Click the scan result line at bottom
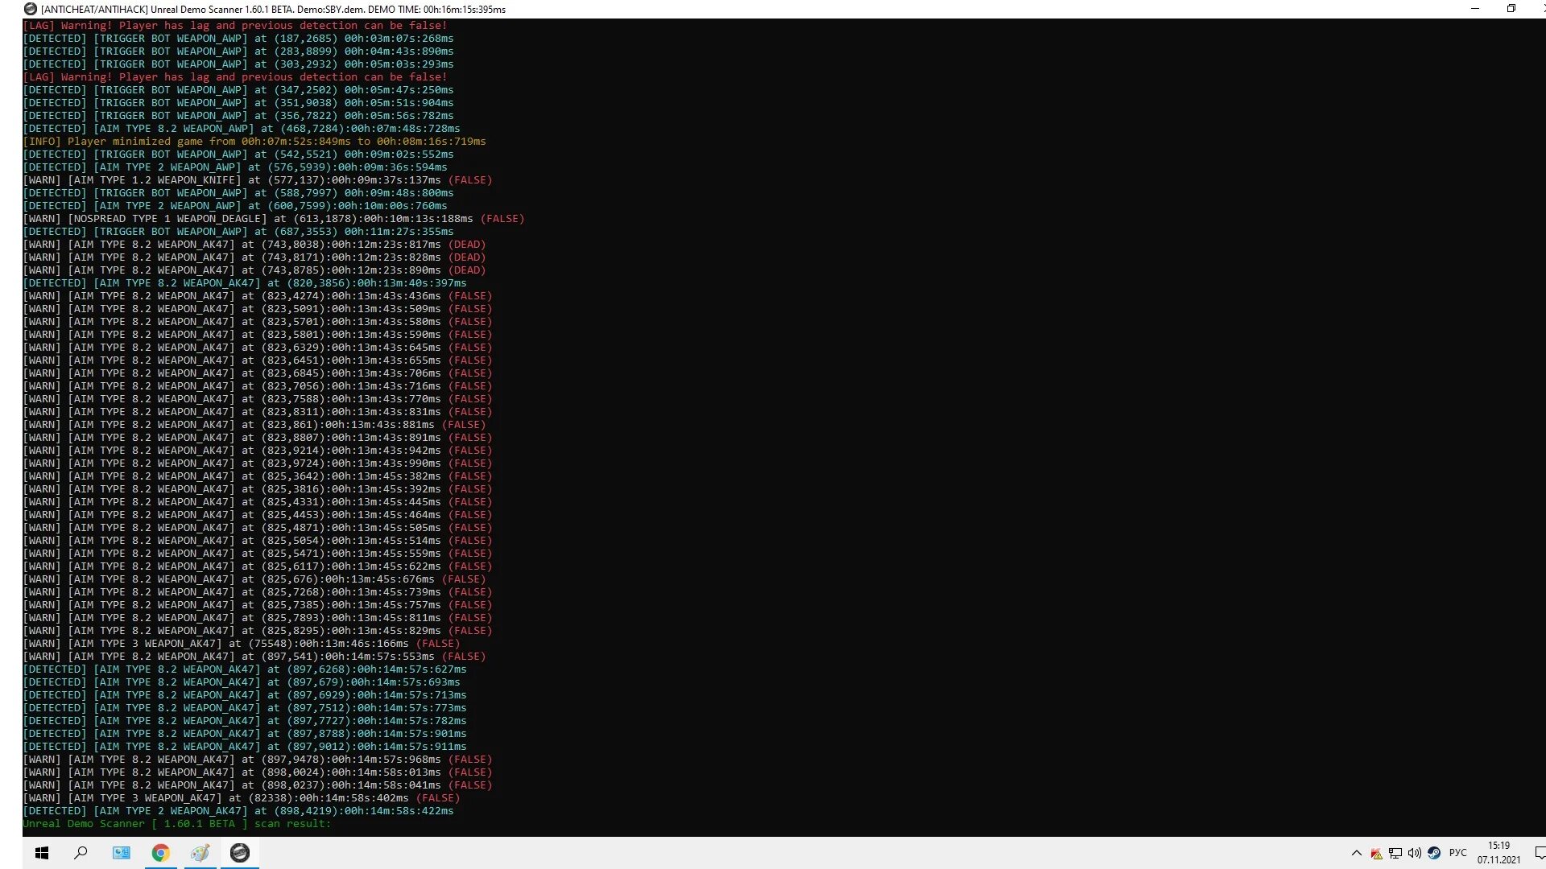Image resolution: width=1546 pixels, height=869 pixels. pyautogui.click(x=177, y=824)
